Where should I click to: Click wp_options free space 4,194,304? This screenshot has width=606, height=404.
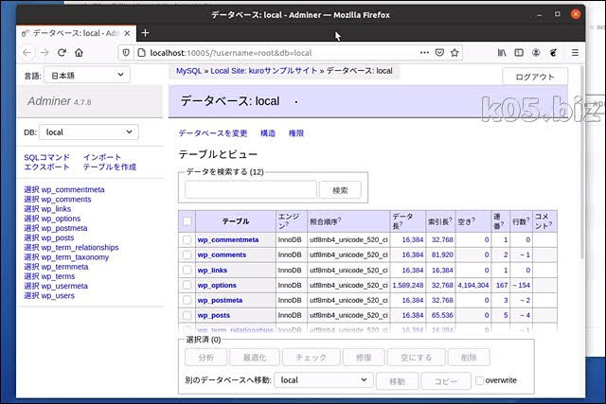tap(473, 286)
